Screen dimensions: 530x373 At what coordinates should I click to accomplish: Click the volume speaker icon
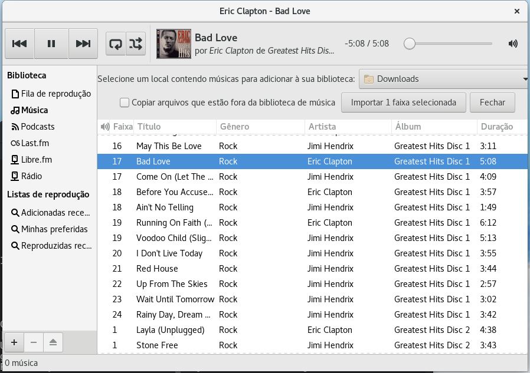point(513,44)
